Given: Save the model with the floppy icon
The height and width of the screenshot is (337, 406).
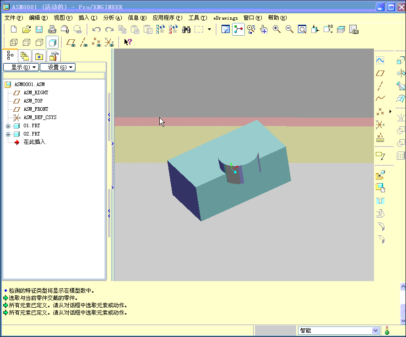Looking at the screenshot, I should (x=39, y=29).
